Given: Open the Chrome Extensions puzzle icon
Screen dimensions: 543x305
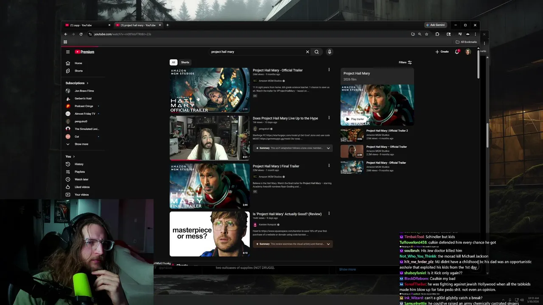Looking at the screenshot, I should (437, 34).
